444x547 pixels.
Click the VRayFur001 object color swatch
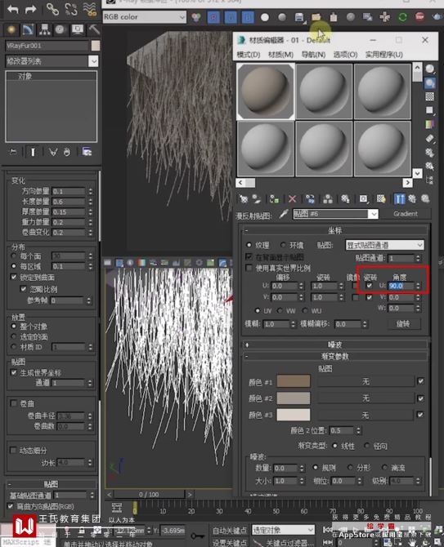tap(96, 46)
